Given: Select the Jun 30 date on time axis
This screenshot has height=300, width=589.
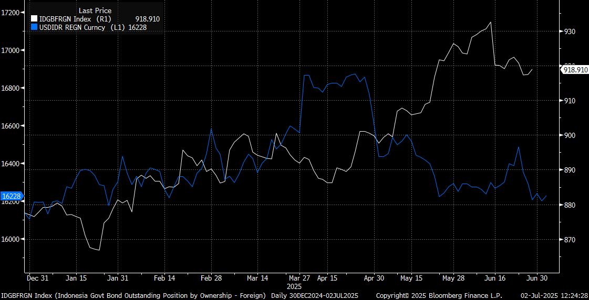Looking at the screenshot, I should pyautogui.click(x=537, y=278).
